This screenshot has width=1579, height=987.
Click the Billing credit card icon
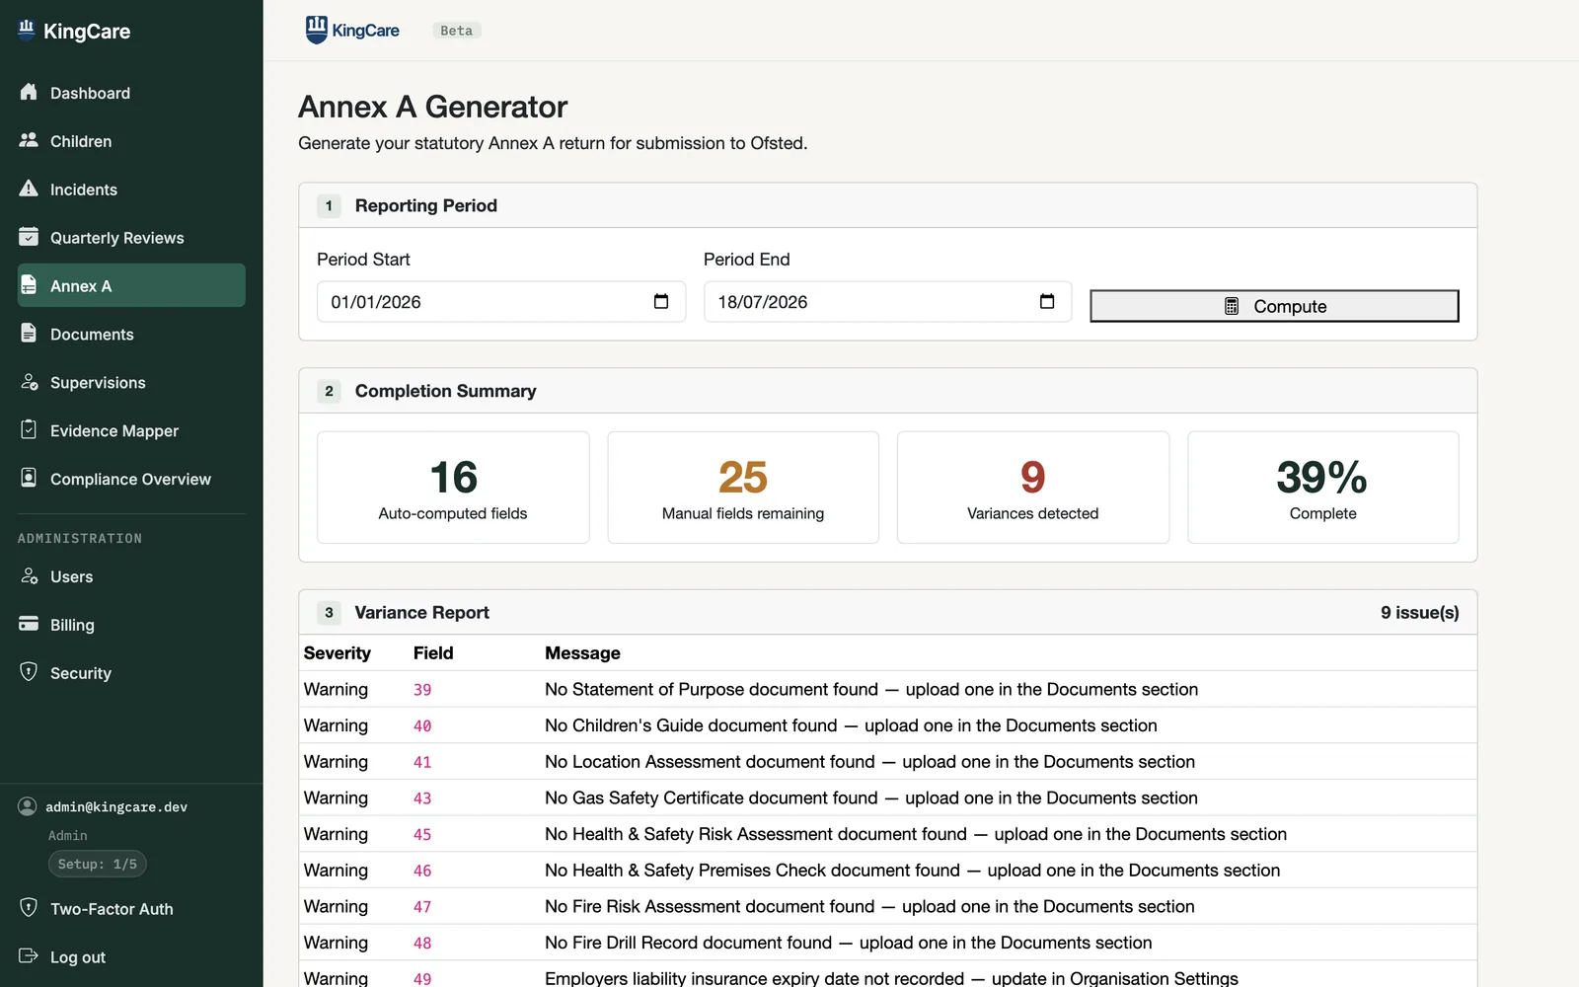click(x=29, y=625)
